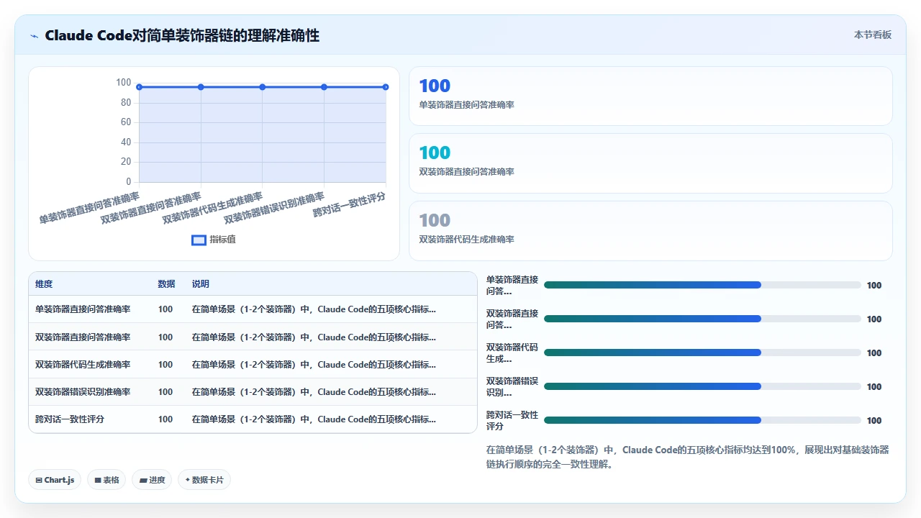This screenshot has width=921, height=518.
Task: Click the gray 100 card 双装饰器代码生成准确率
Action: (x=650, y=231)
